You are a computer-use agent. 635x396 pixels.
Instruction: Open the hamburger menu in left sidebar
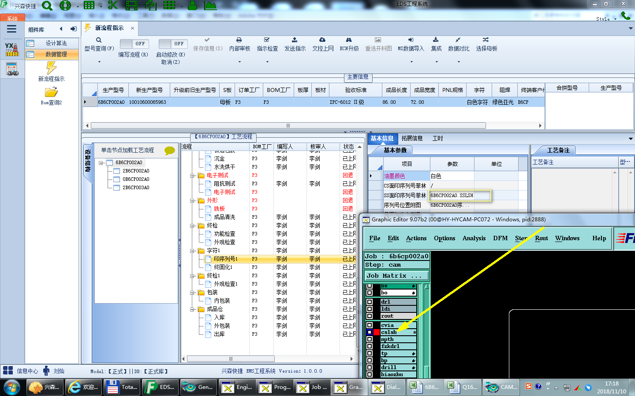12,29
